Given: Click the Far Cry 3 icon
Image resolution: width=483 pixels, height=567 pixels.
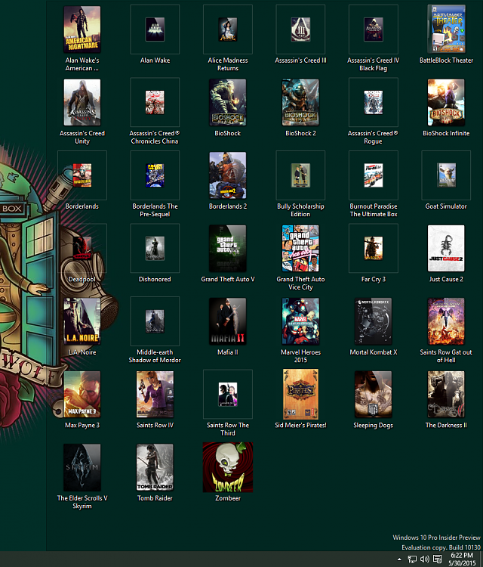Looking at the screenshot, I should click(374, 248).
